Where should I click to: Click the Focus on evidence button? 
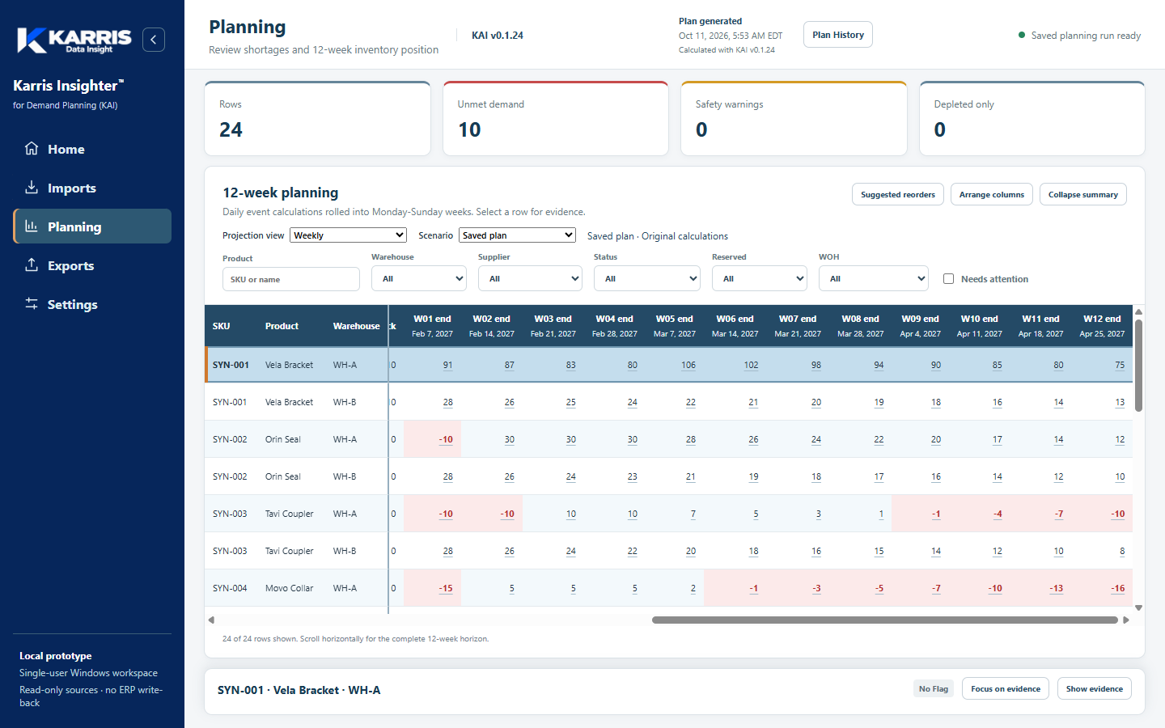point(1006,688)
